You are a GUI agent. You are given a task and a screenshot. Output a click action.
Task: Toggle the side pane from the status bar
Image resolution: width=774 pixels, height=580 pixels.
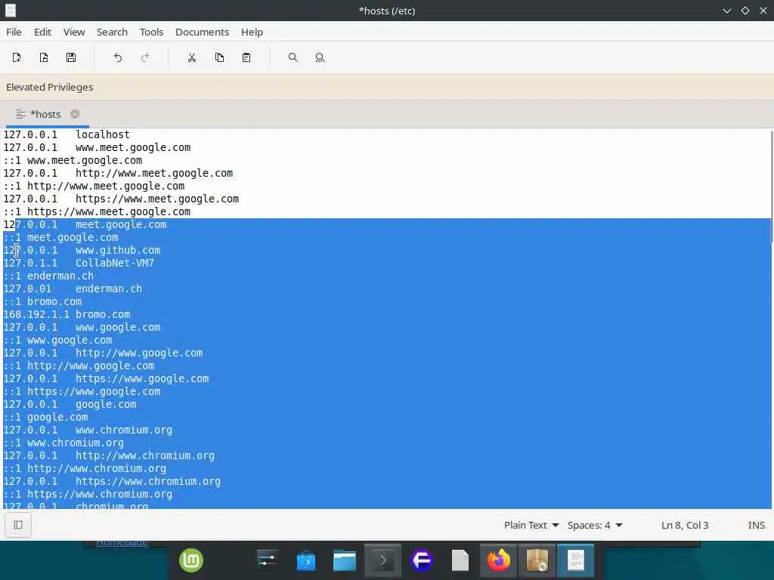pyautogui.click(x=18, y=525)
